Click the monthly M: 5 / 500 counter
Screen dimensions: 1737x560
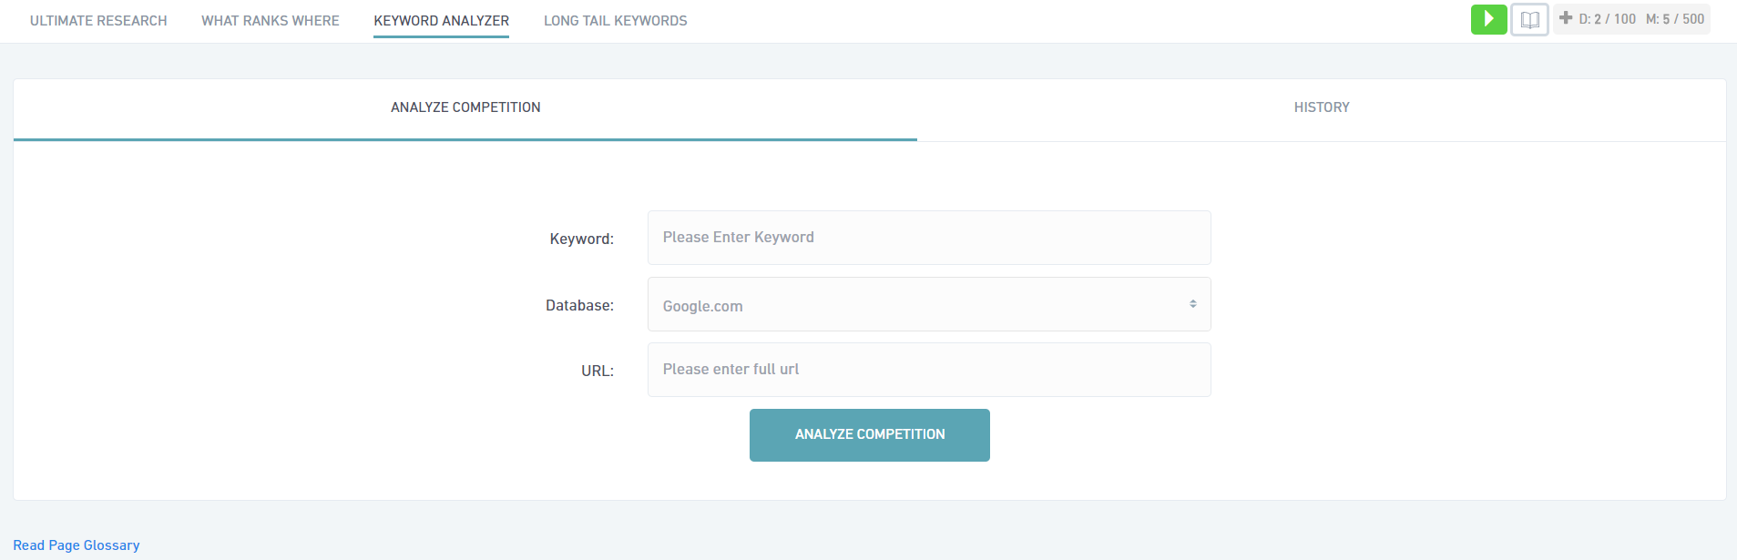(x=1674, y=19)
